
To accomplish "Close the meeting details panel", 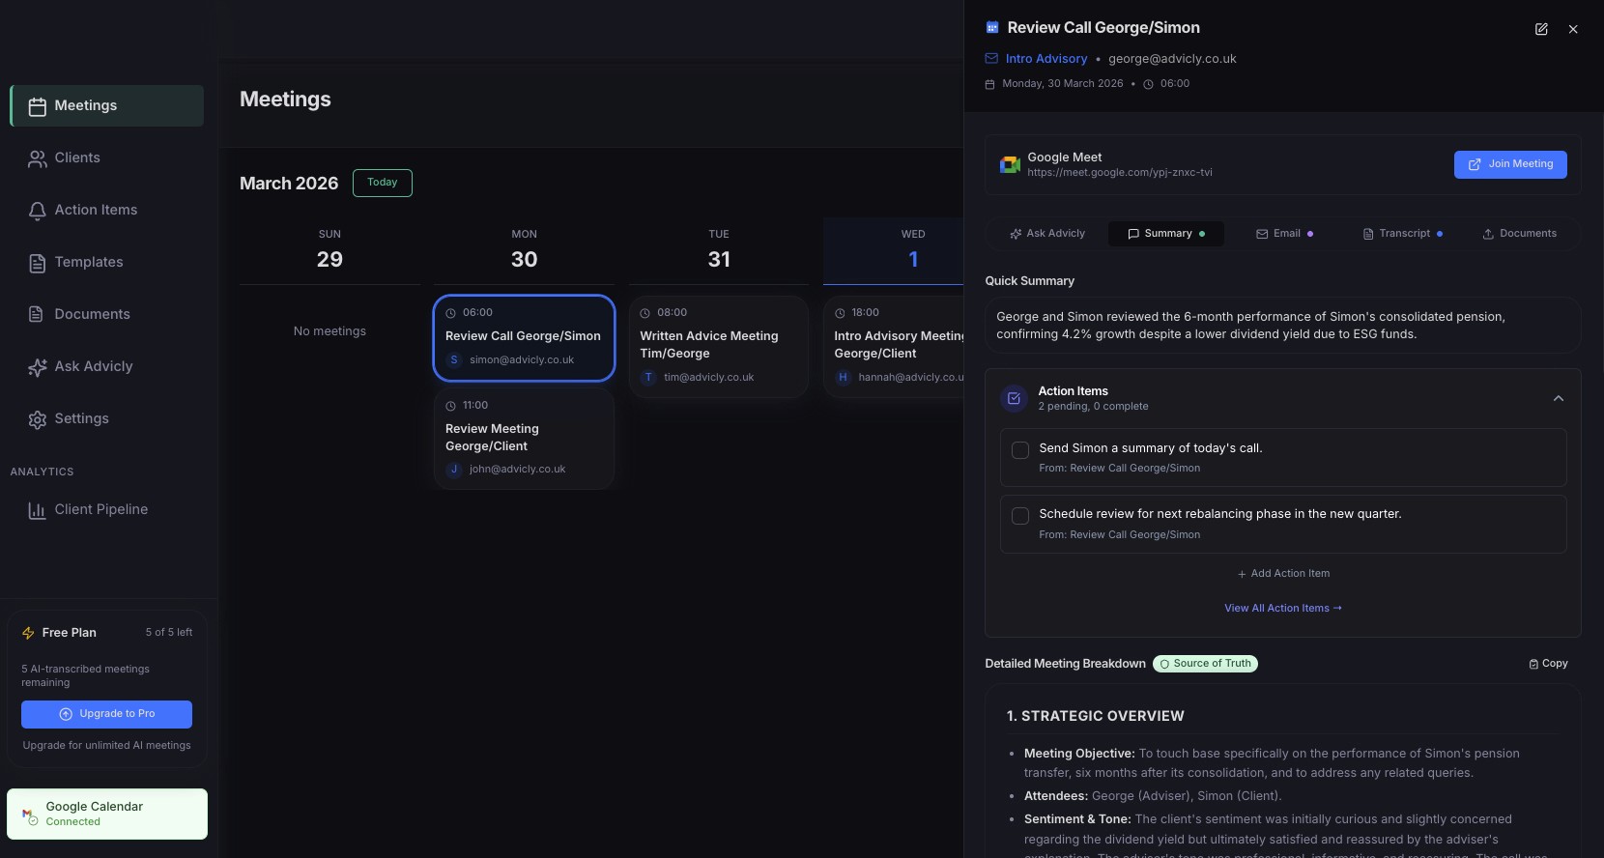I will (1573, 29).
